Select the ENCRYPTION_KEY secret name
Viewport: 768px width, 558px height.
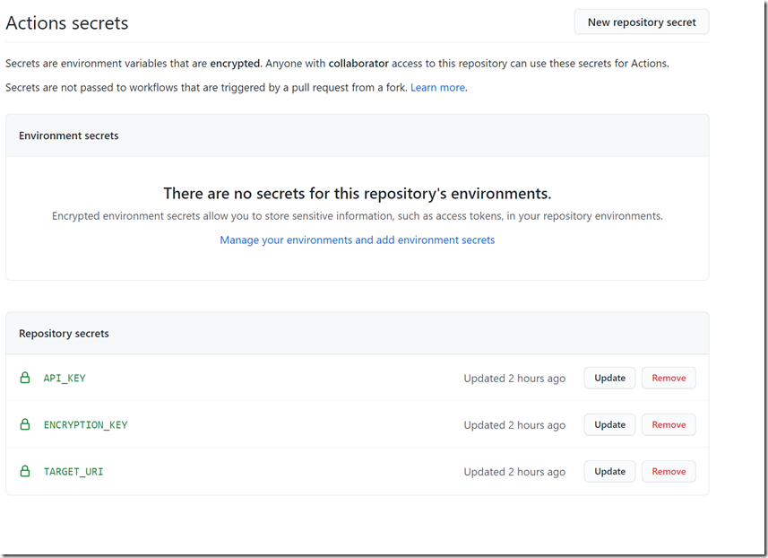[86, 424]
